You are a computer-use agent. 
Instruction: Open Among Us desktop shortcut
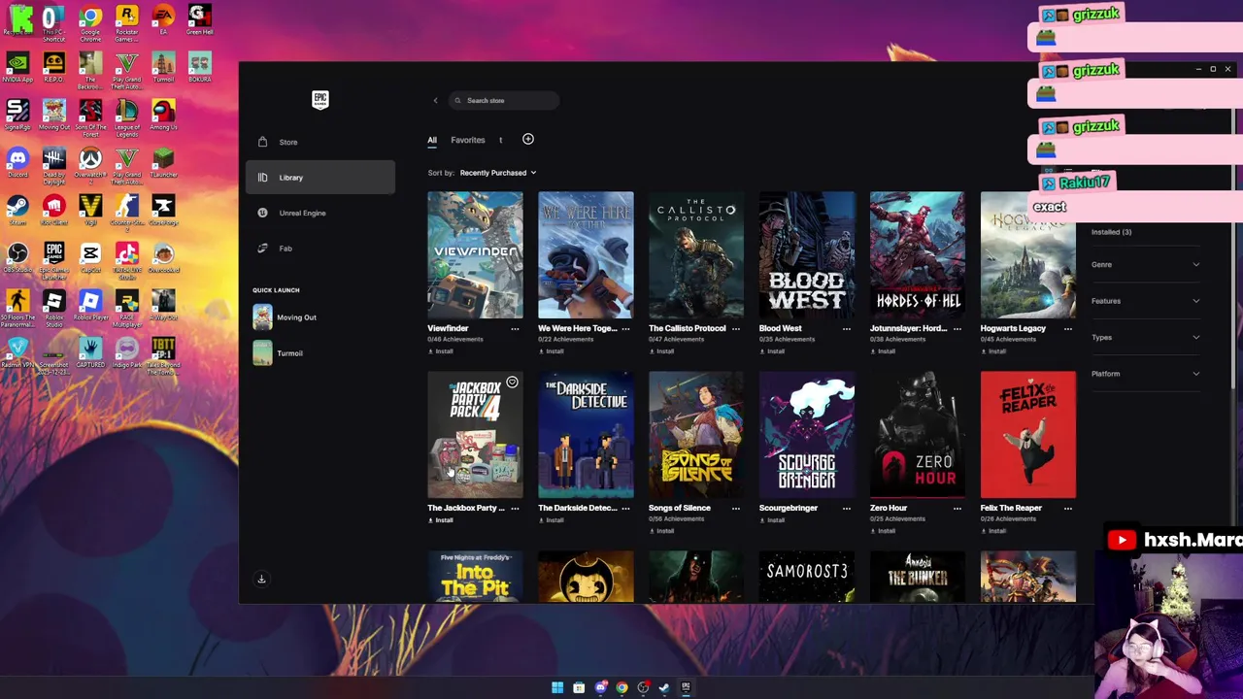point(163,116)
